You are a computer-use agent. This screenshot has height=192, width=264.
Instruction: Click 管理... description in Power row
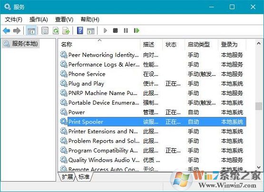click(150, 113)
